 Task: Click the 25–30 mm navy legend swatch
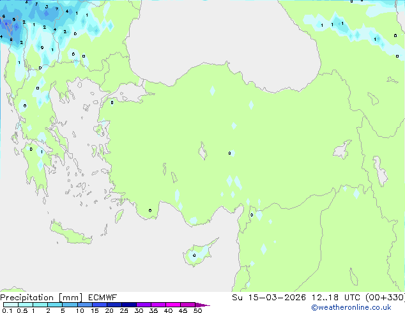(129, 305)
